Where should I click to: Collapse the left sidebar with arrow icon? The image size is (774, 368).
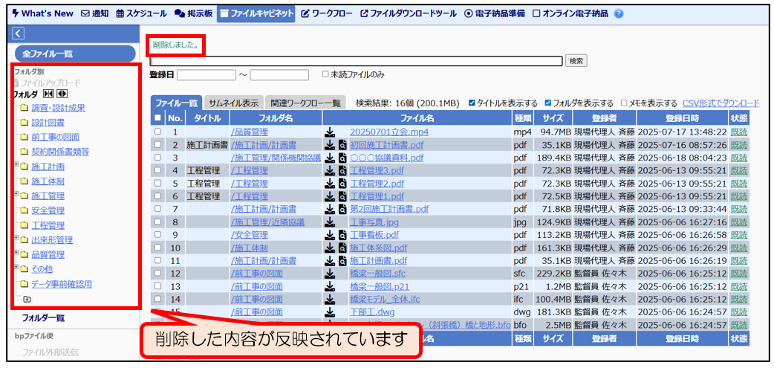click(19, 33)
